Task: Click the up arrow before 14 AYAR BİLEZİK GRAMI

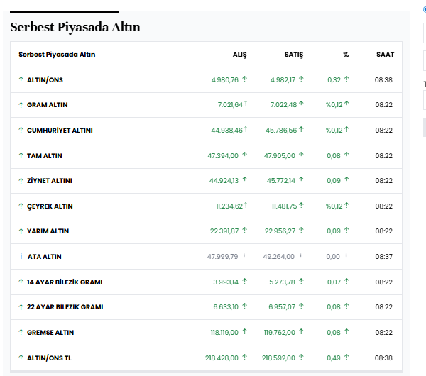Action: (x=21, y=282)
